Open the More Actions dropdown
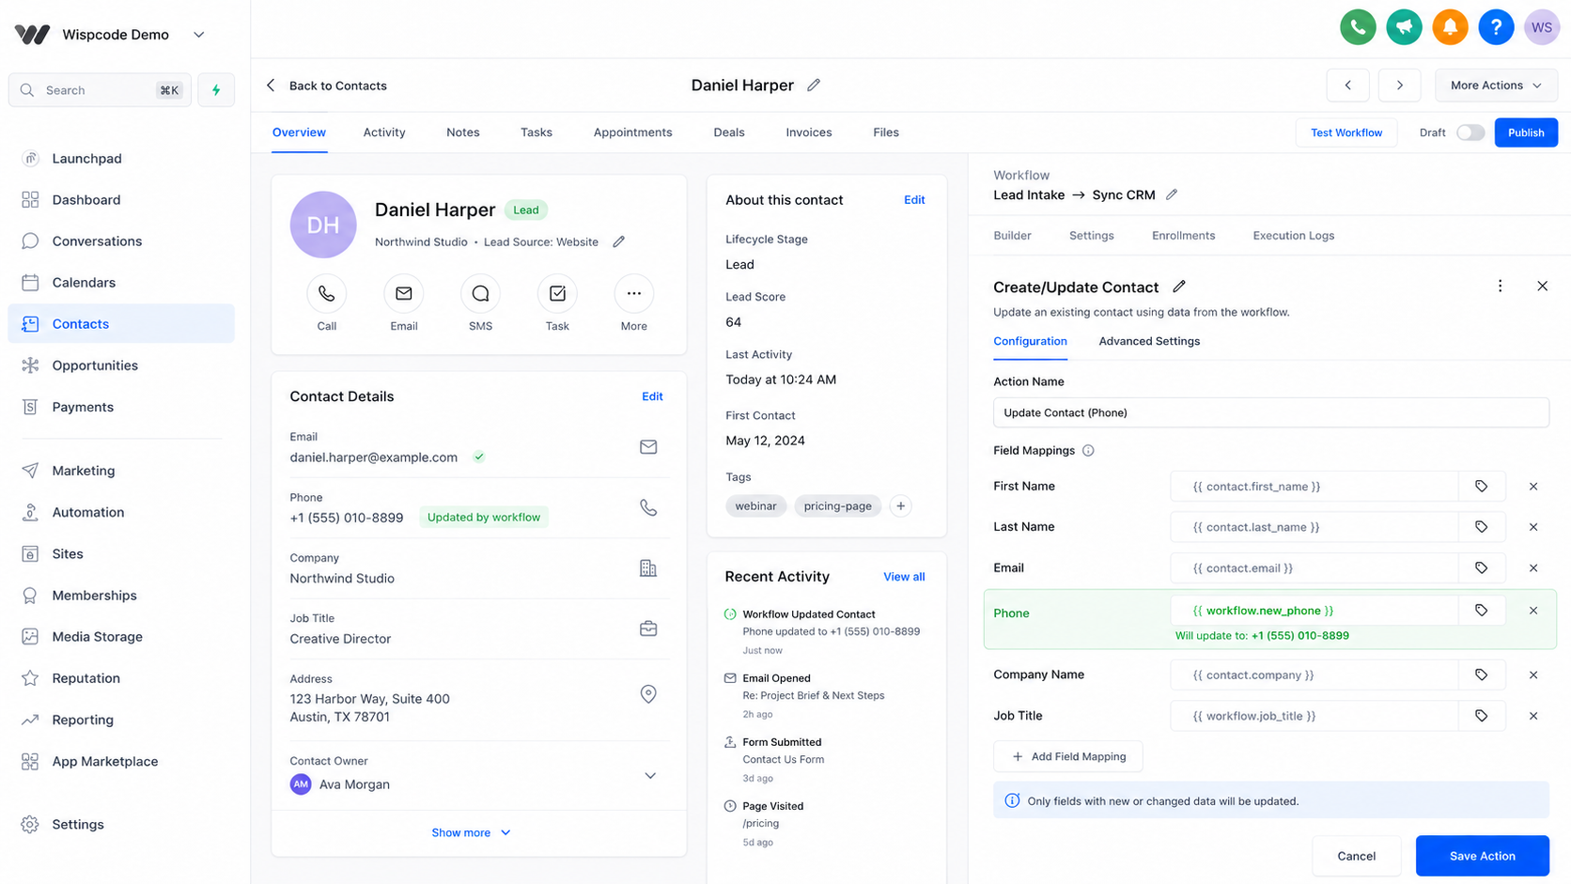 pyautogui.click(x=1496, y=85)
